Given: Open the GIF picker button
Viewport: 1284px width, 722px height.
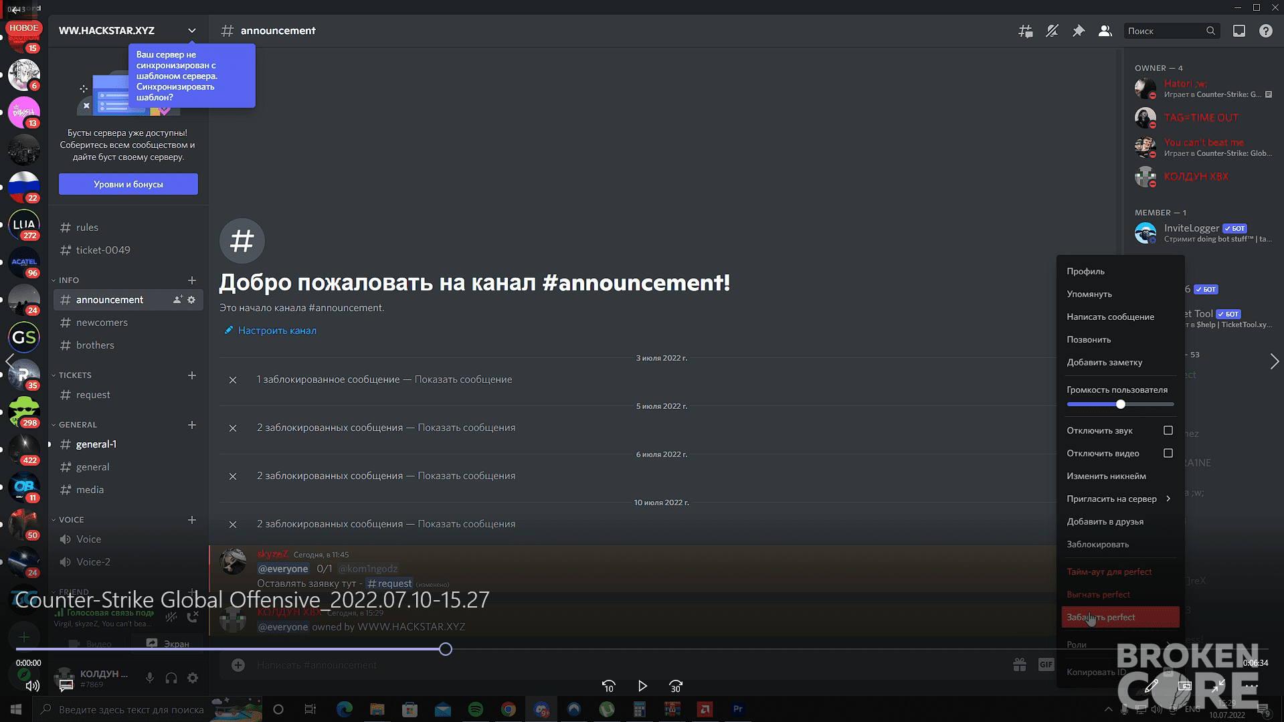Looking at the screenshot, I should tap(1045, 664).
